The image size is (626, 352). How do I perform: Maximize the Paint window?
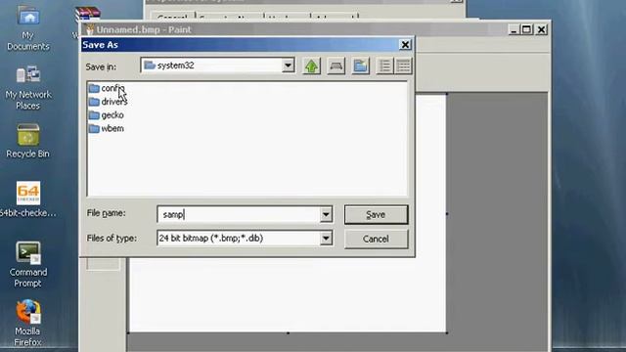pos(526,29)
